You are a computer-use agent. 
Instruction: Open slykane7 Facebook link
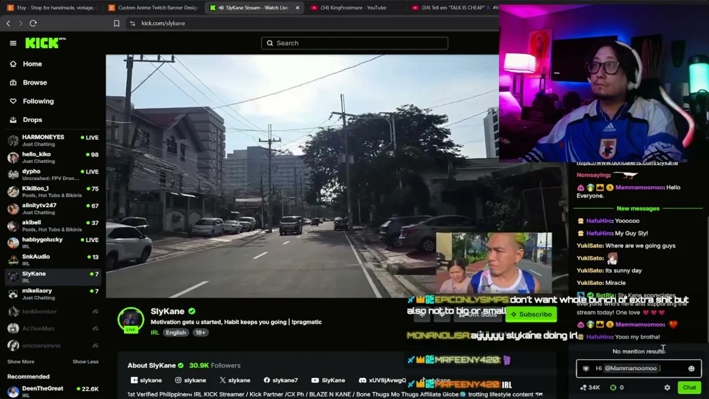[x=280, y=380]
